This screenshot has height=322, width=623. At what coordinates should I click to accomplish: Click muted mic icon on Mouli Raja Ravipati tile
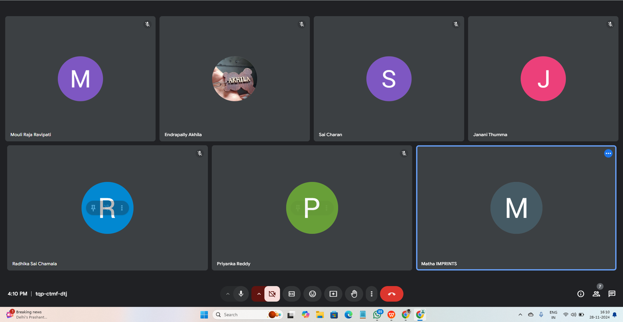point(148,24)
